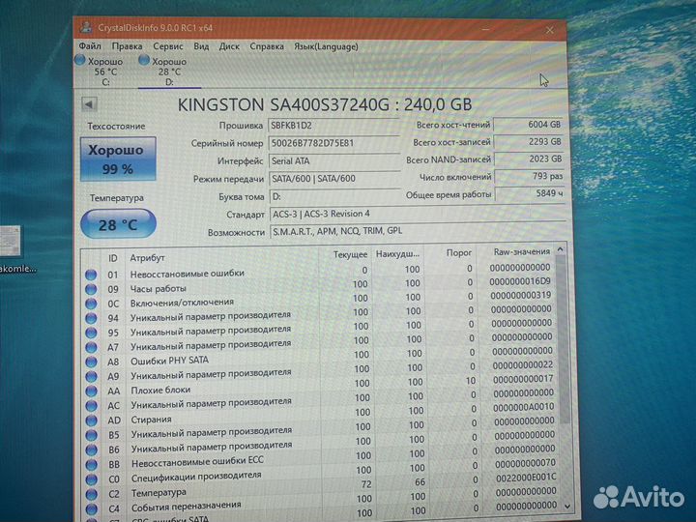
Task: Click the ID column header
Action: click(x=112, y=258)
